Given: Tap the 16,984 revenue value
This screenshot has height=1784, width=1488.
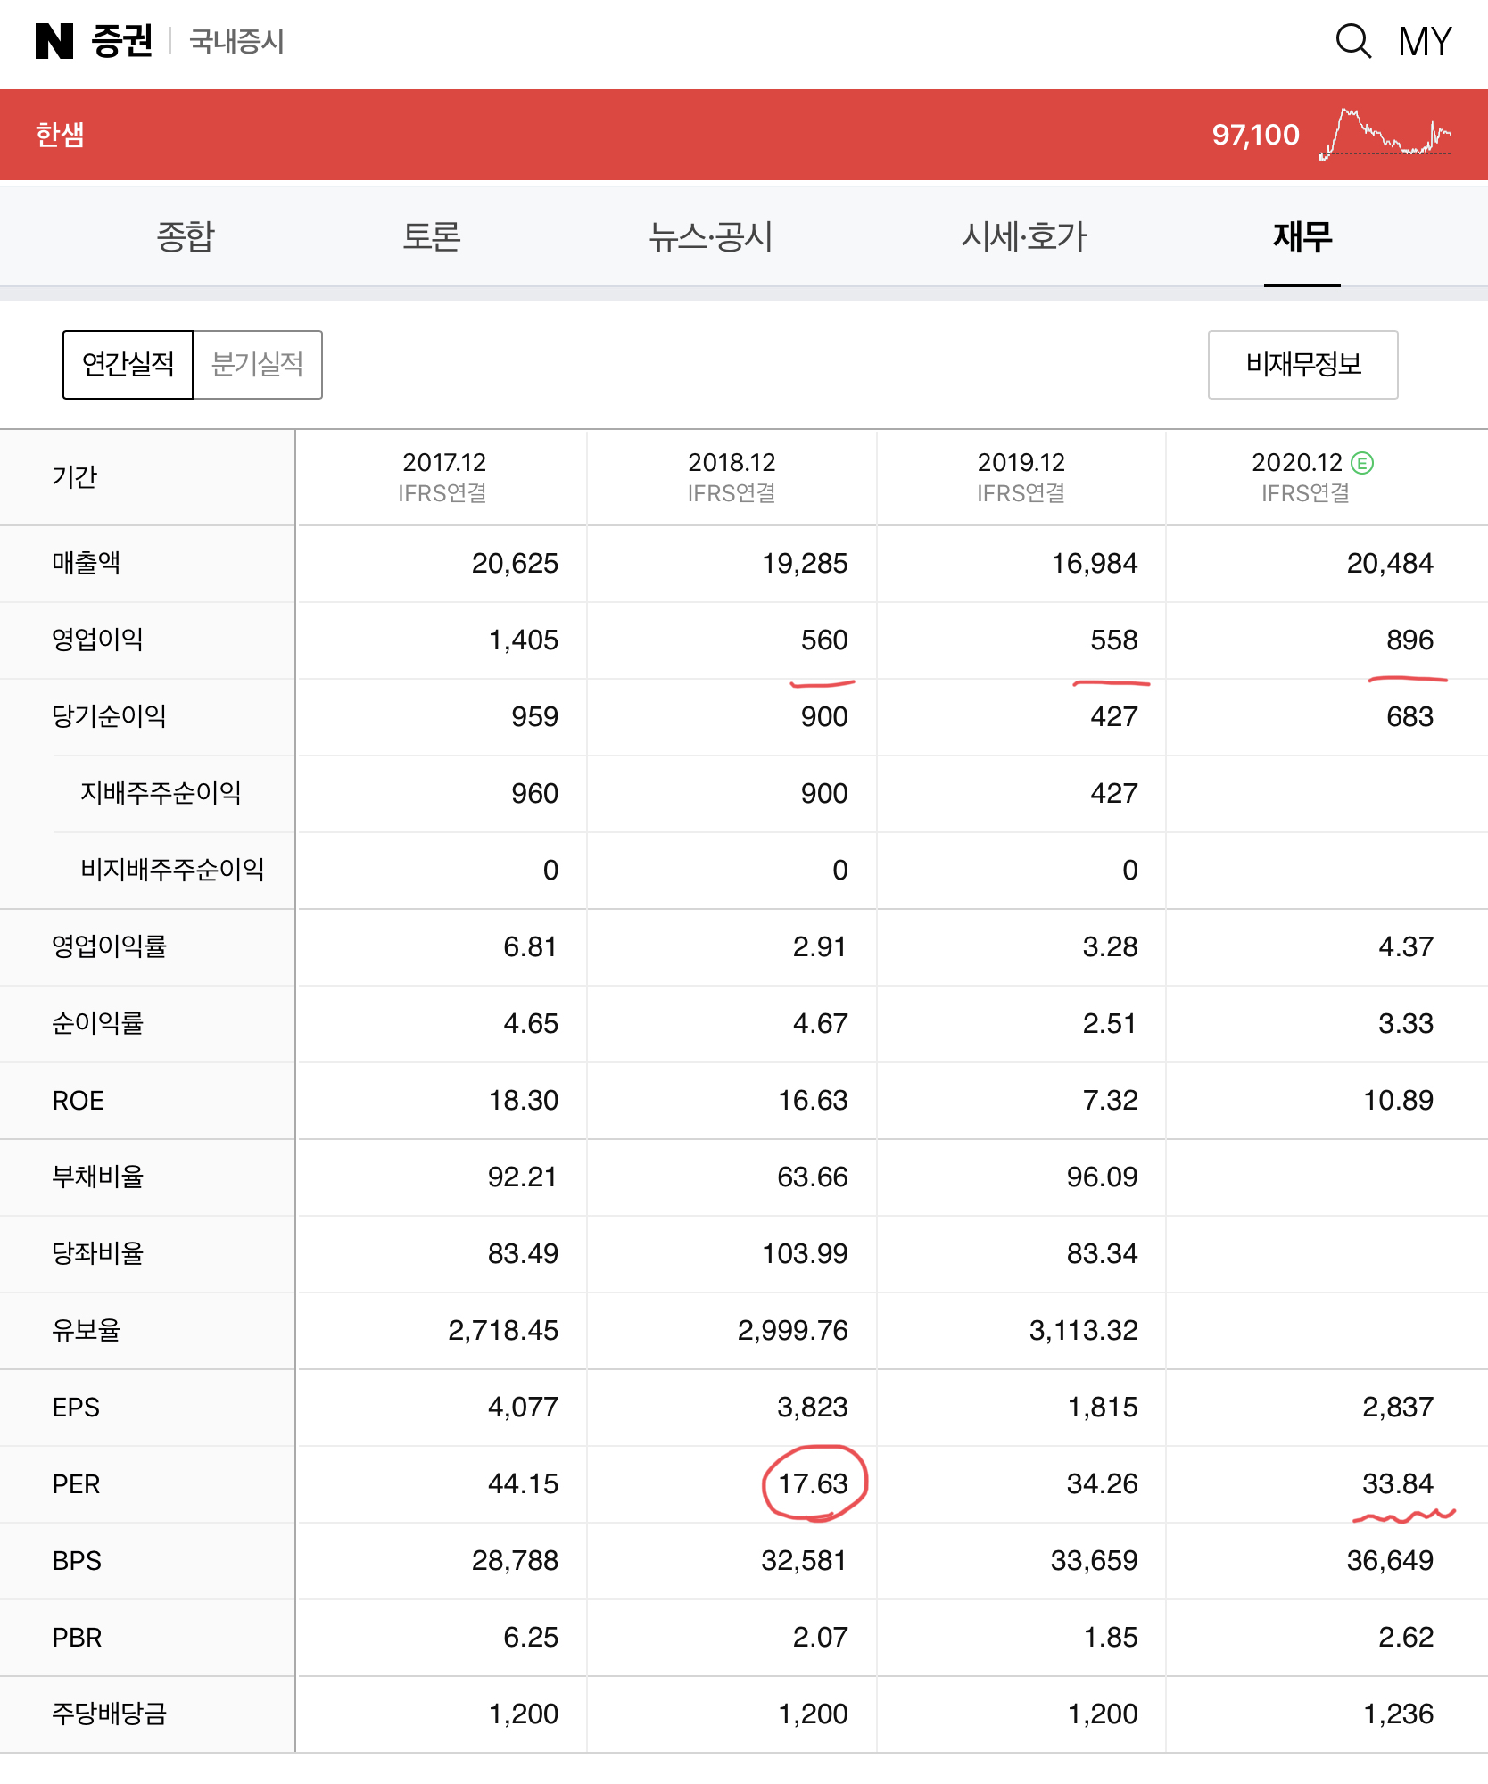Looking at the screenshot, I should tap(1095, 563).
